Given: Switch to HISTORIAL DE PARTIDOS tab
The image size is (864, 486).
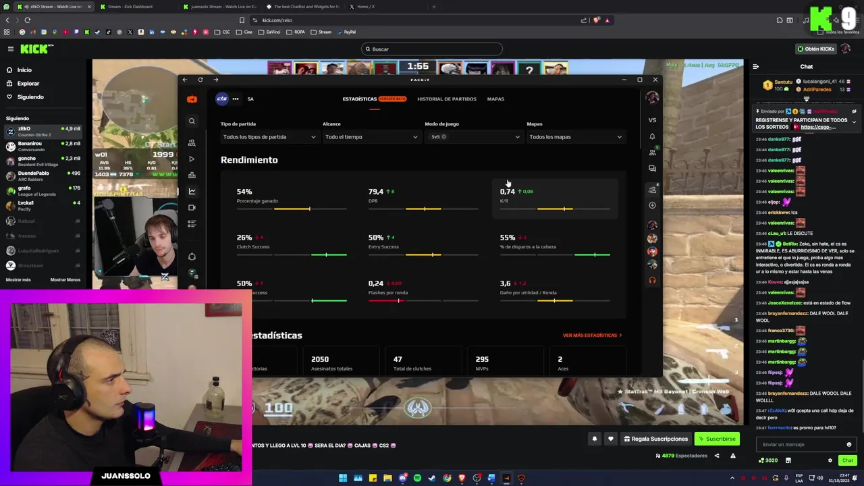Looking at the screenshot, I should [x=447, y=99].
